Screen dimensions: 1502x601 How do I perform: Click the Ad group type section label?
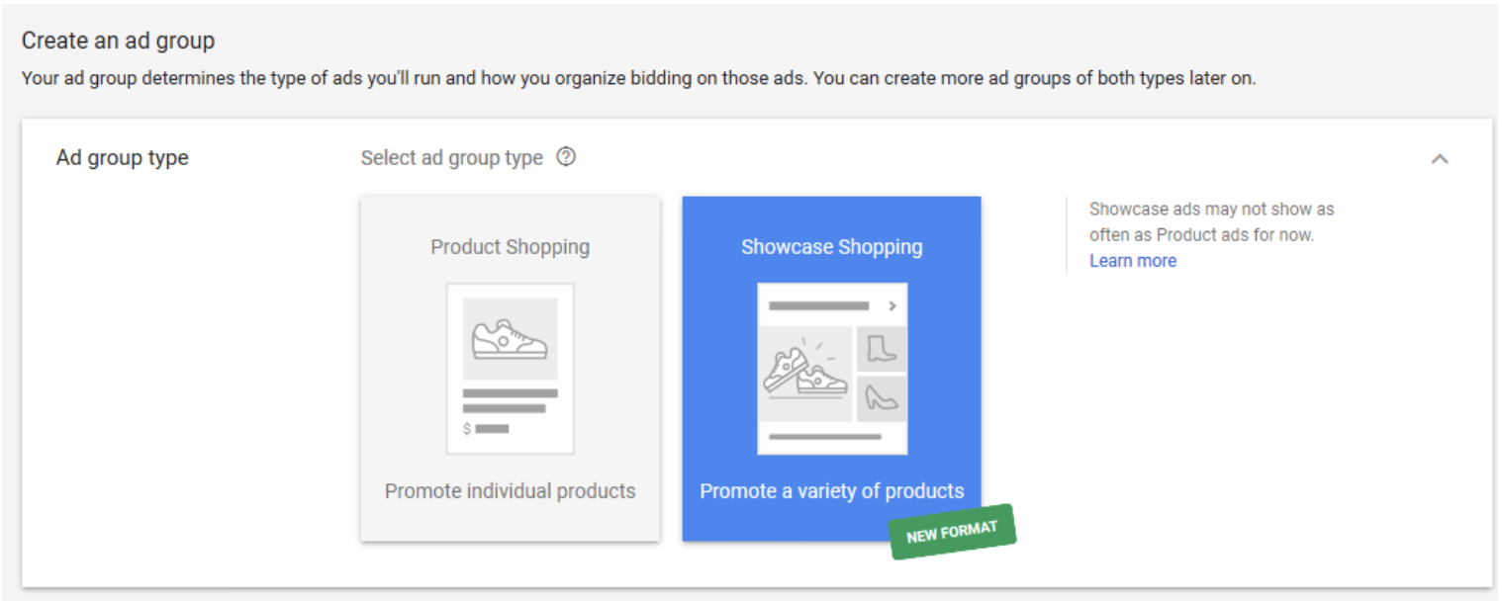(x=122, y=158)
